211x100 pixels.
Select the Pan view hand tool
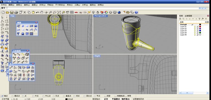[42, 12]
